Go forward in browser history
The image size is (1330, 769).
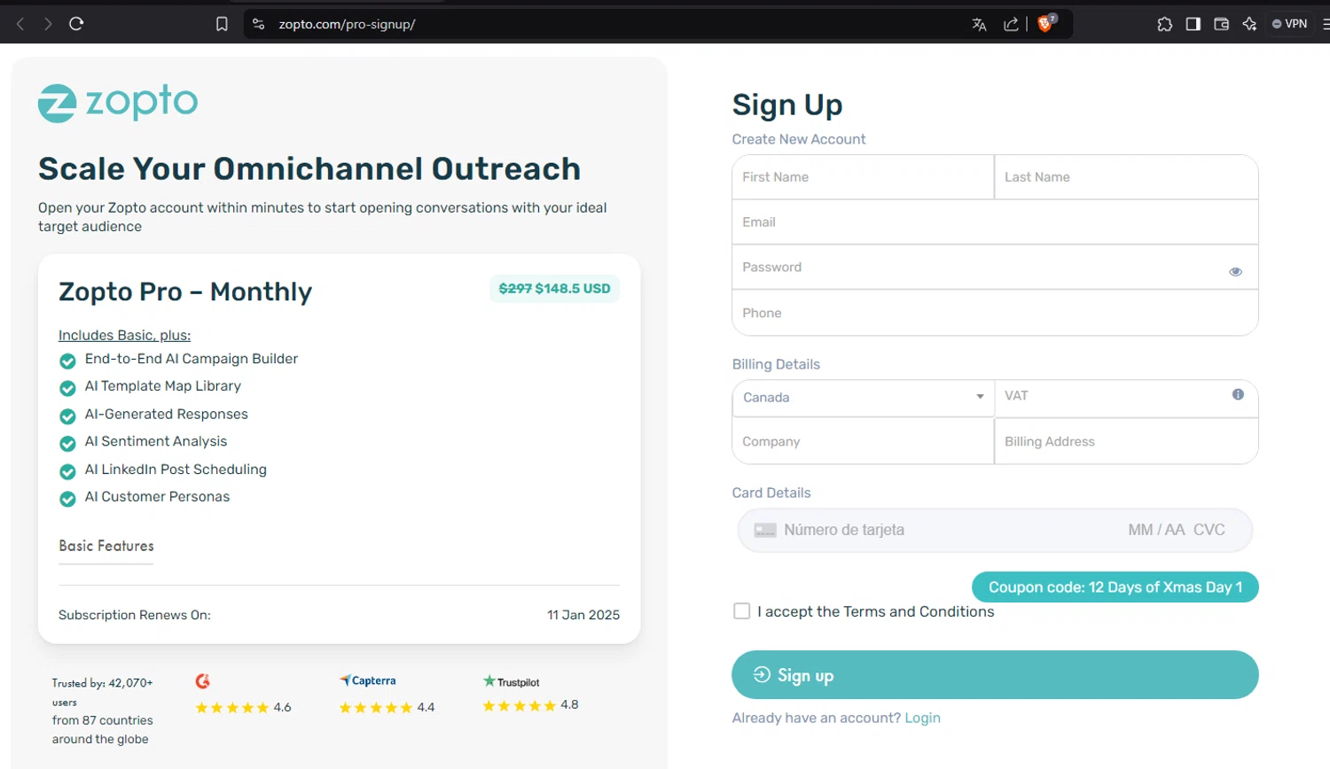(x=48, y=24)
